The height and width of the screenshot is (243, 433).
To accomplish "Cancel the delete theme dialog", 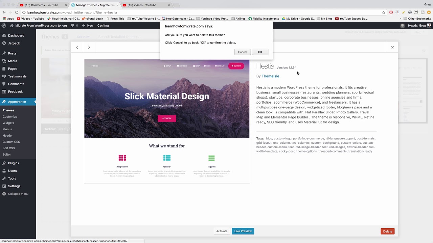I will pos(243,52).
